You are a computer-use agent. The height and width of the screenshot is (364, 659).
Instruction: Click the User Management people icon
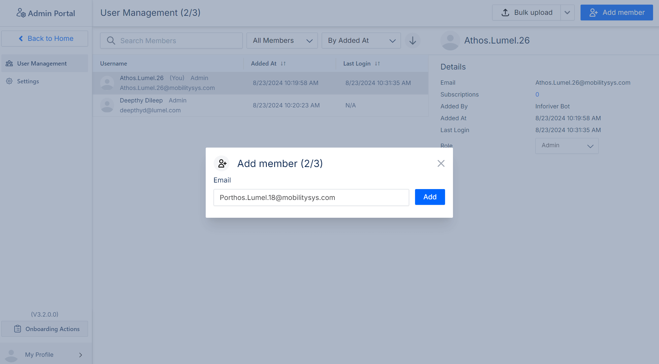pyautogui.click(x=9, y=63)
